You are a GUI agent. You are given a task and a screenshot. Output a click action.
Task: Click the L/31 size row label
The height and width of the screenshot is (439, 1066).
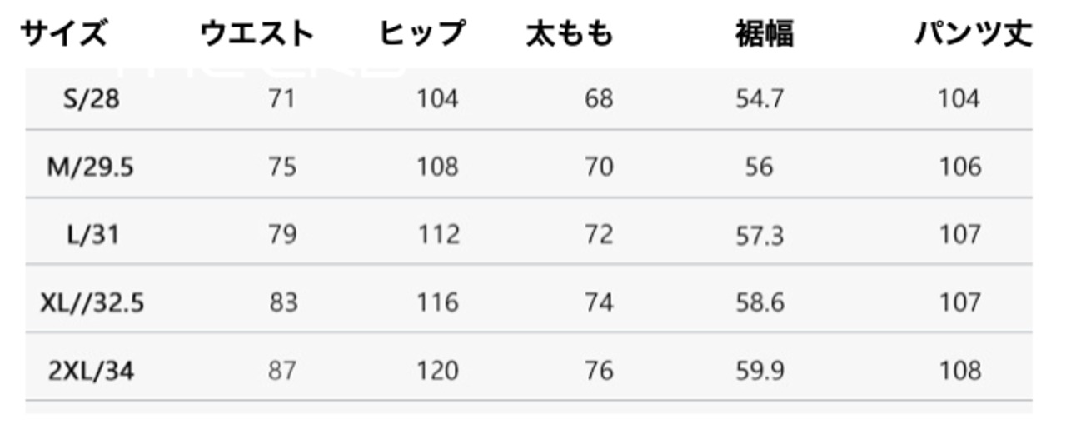(x=92, y=235)
